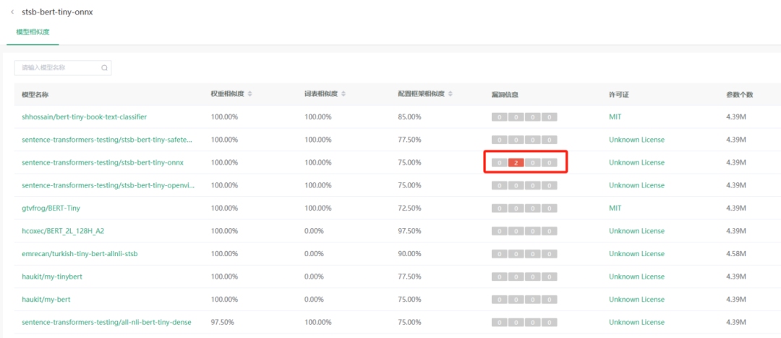Click MIT license for gtvfrog/BERT-Tiny
The height and width of the screenshot is (338, 781).
pos(615,208)
